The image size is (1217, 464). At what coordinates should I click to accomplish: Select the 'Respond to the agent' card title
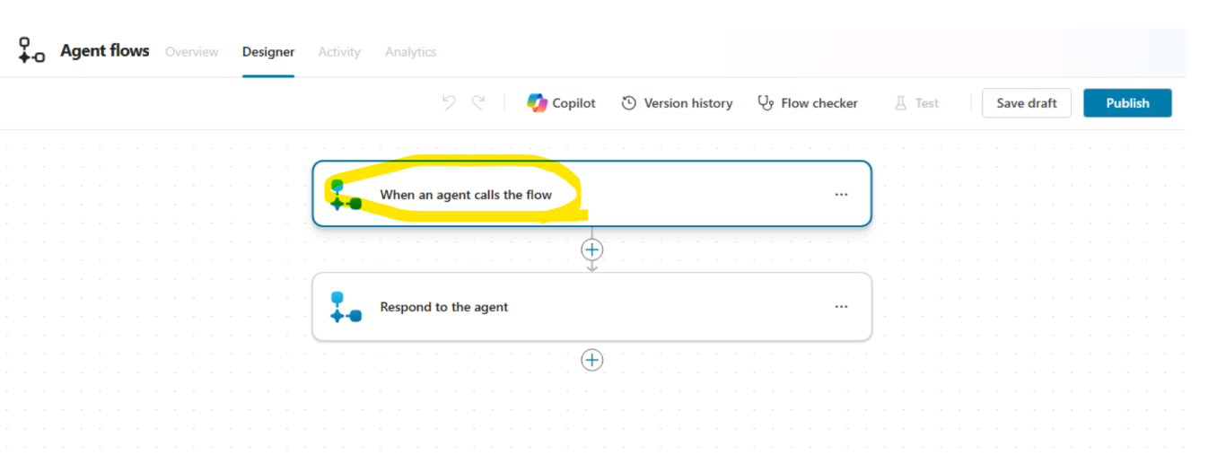(x=443, y=307)
